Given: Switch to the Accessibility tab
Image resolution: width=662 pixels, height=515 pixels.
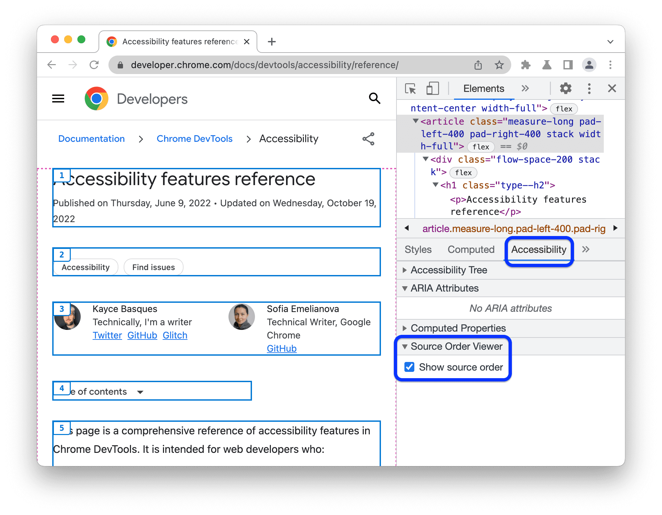Looking at the screenshot, I should [538, 249].
